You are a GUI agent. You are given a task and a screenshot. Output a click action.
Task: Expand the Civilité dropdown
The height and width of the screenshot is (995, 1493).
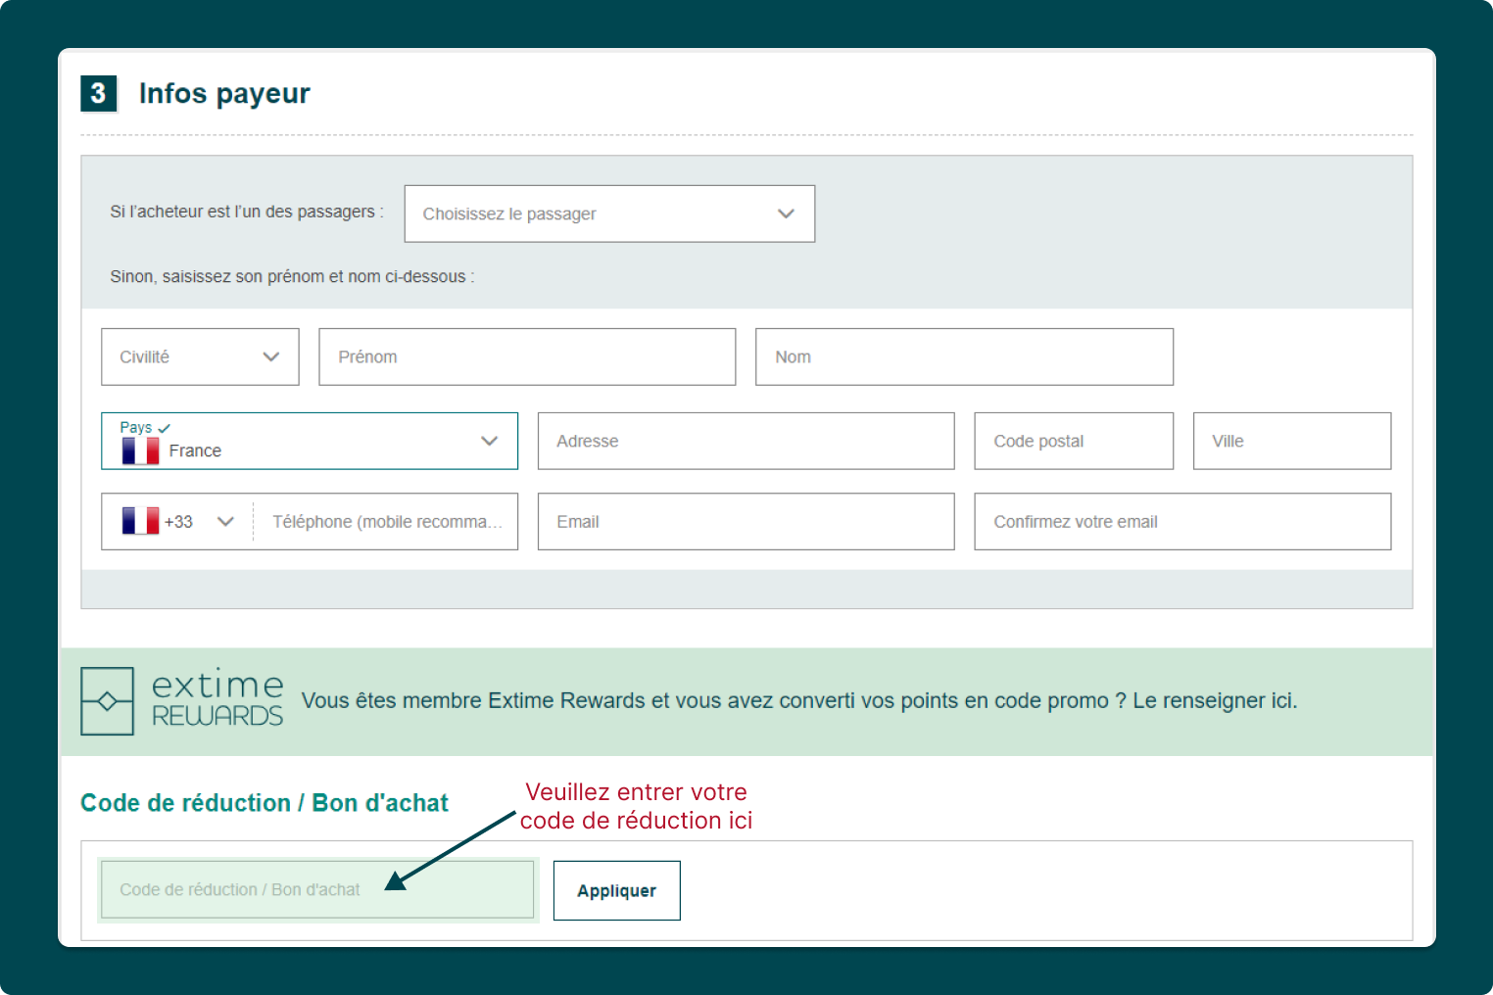coord(200,356)
